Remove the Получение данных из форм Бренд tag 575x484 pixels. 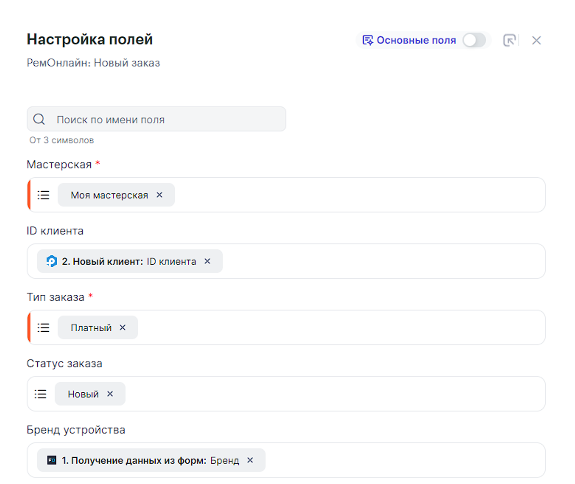[x=250, y=460]
